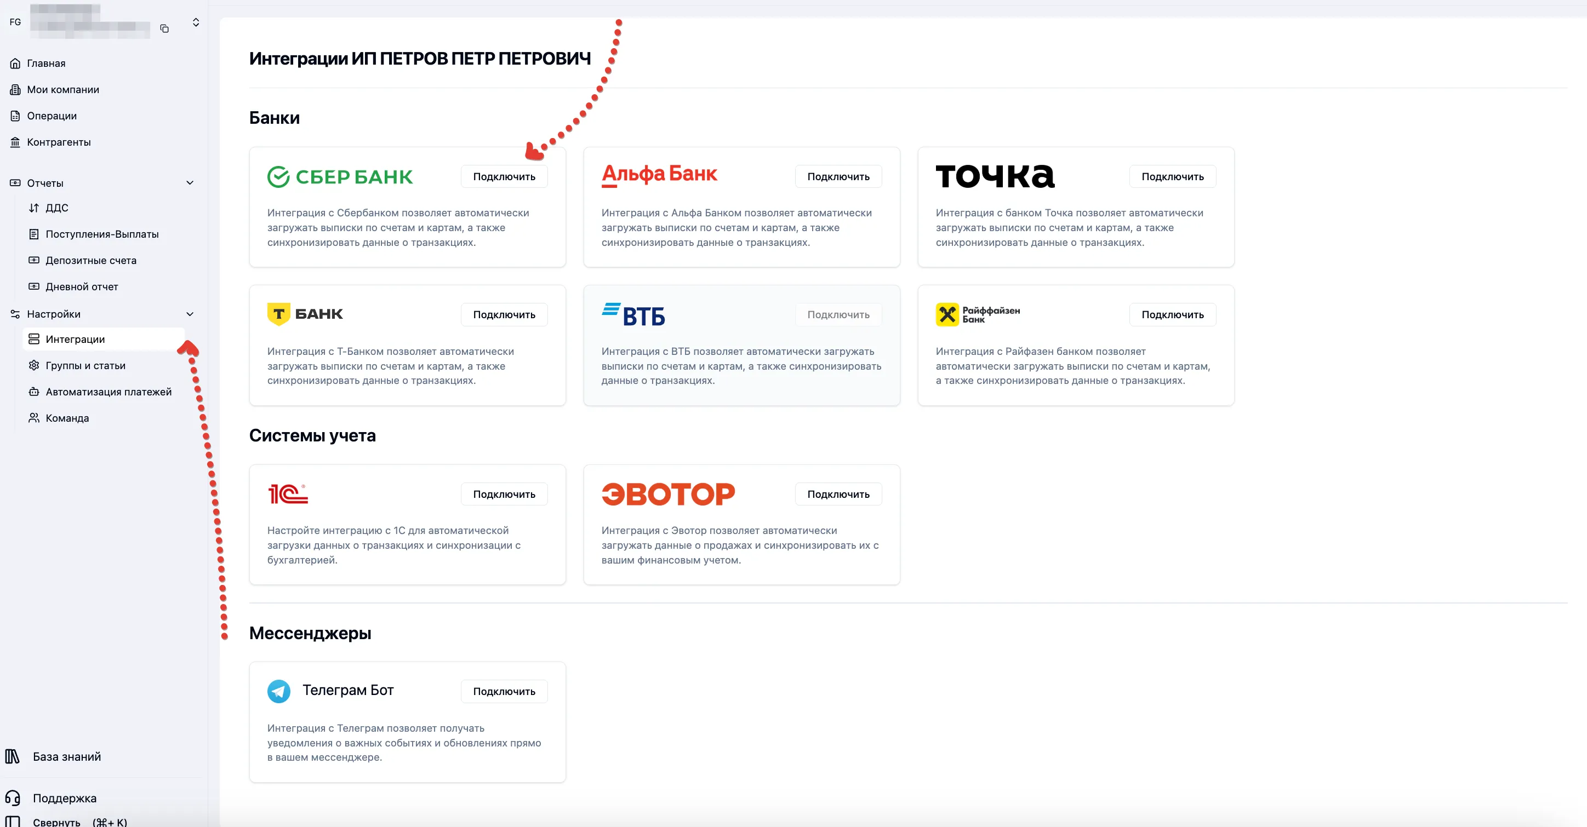Viewport: 1587px width, 827px height.
Task: Click the people icon beside Команда
Action: point(34,418)
